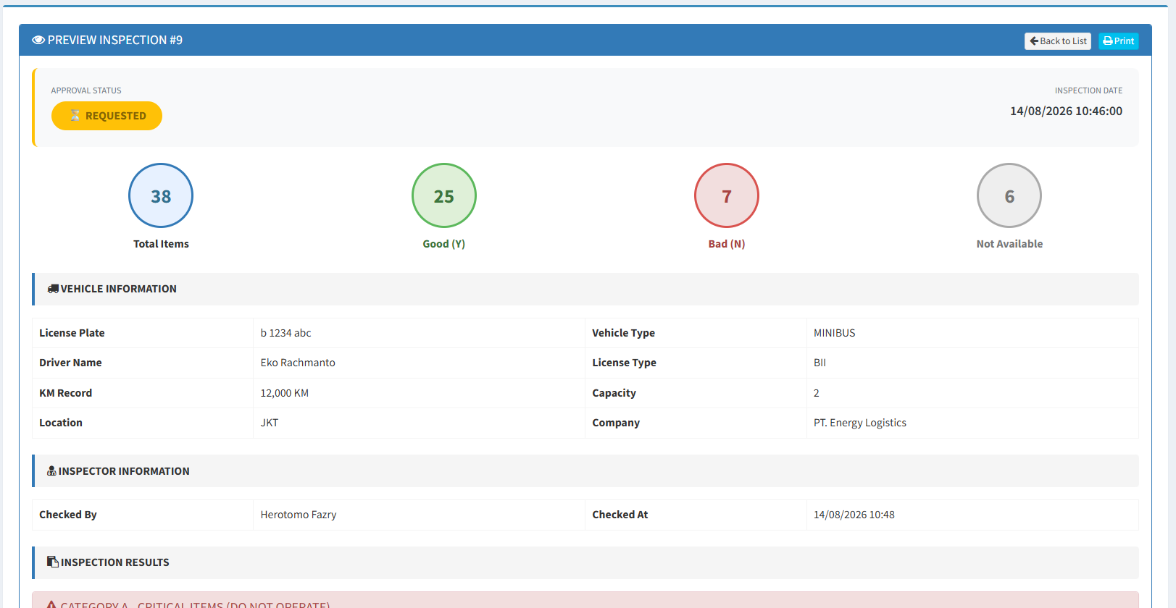1176x608 pixels.
Task: Click the KM record value 12,000 KM
Action: pyautogui.click(x=284, y=393)
